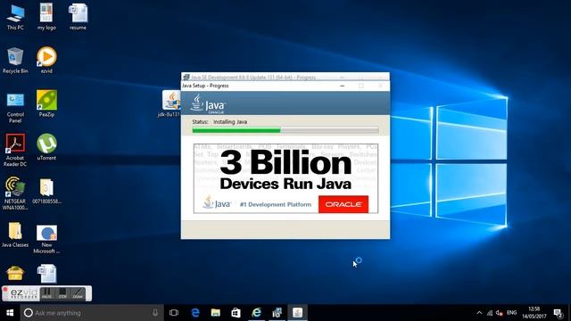Image resolution: width=571 pixels, height=321 pixels.
Task: Open the Action Center notifications icon
Action: [x=558, y=313]
